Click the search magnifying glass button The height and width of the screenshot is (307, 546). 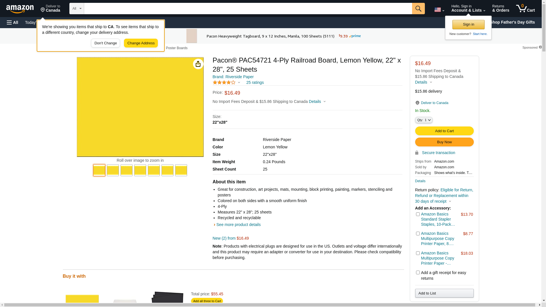click(x=418, y=9)
